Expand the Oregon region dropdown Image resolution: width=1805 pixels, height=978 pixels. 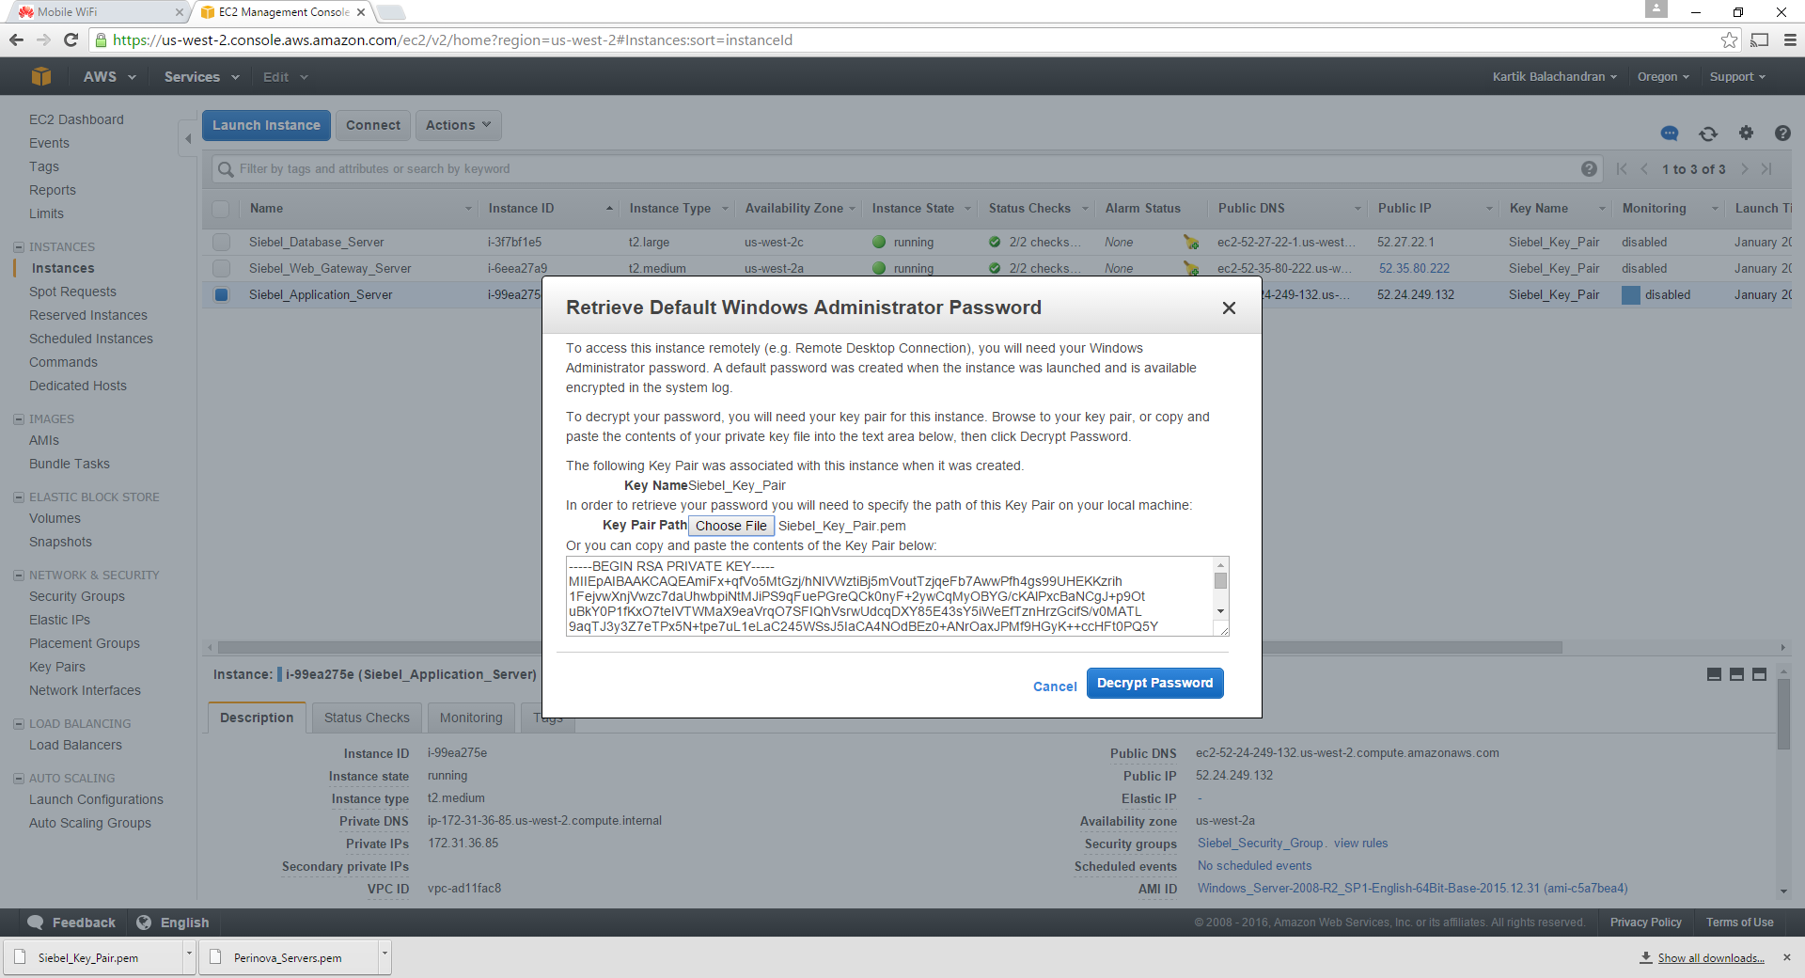1662,77
